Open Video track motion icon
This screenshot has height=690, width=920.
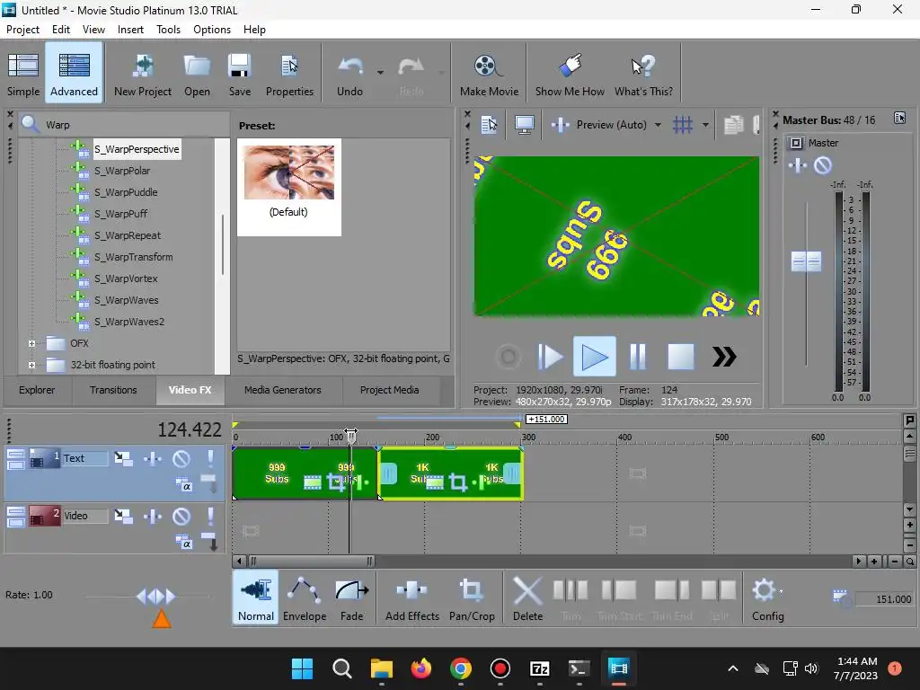tap(123, 517)
